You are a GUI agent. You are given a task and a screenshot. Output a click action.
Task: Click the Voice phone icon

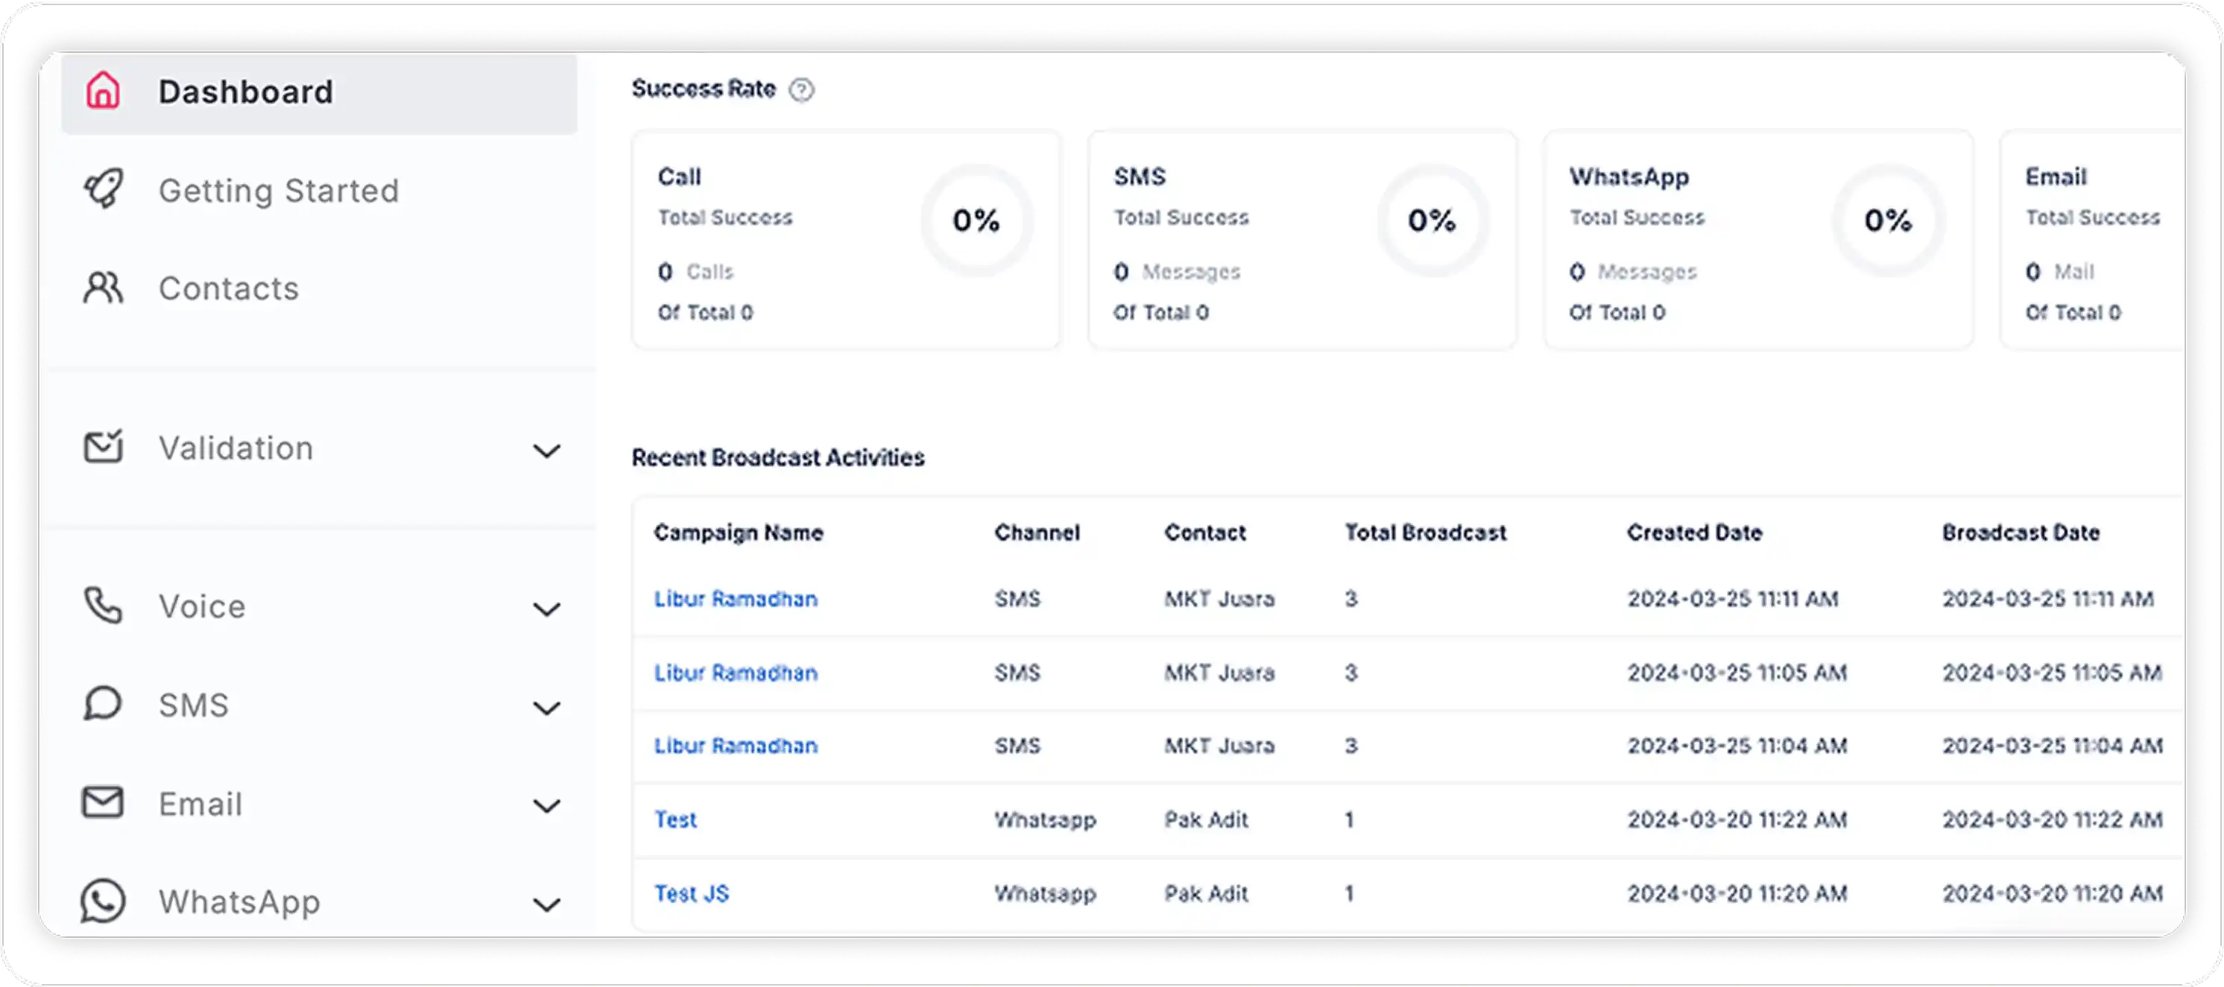pos(104,606)
